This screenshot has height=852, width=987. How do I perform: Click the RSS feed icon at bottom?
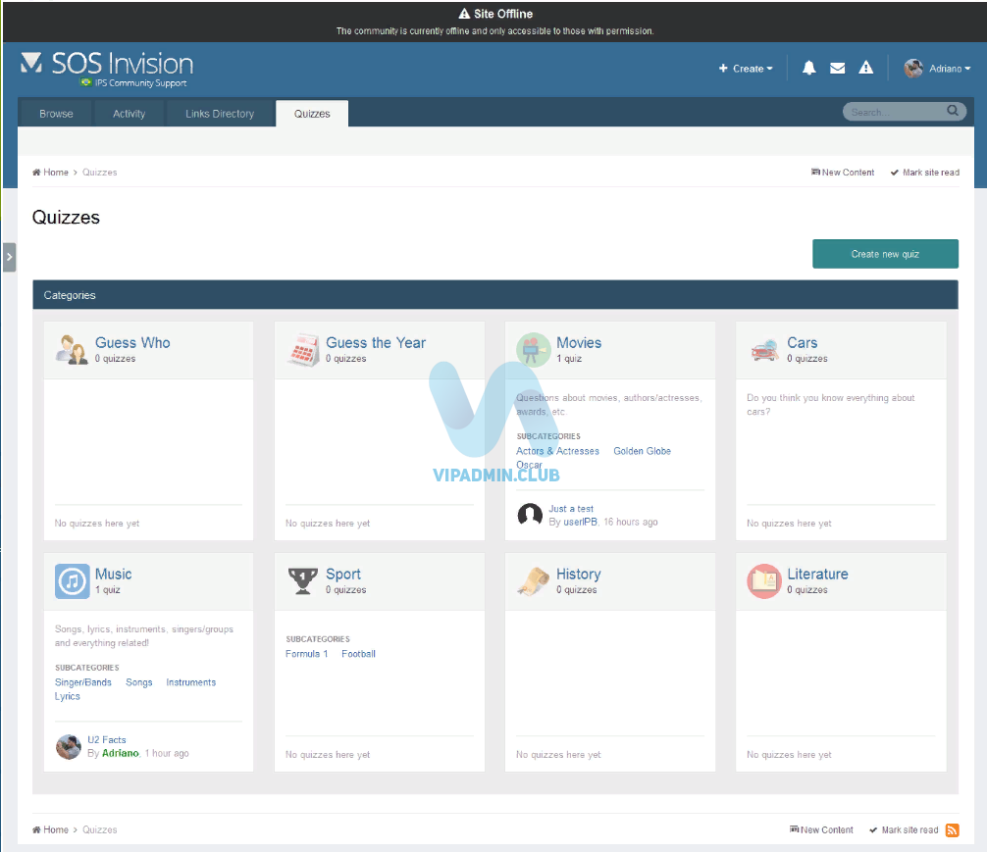(x=953, y=830)
